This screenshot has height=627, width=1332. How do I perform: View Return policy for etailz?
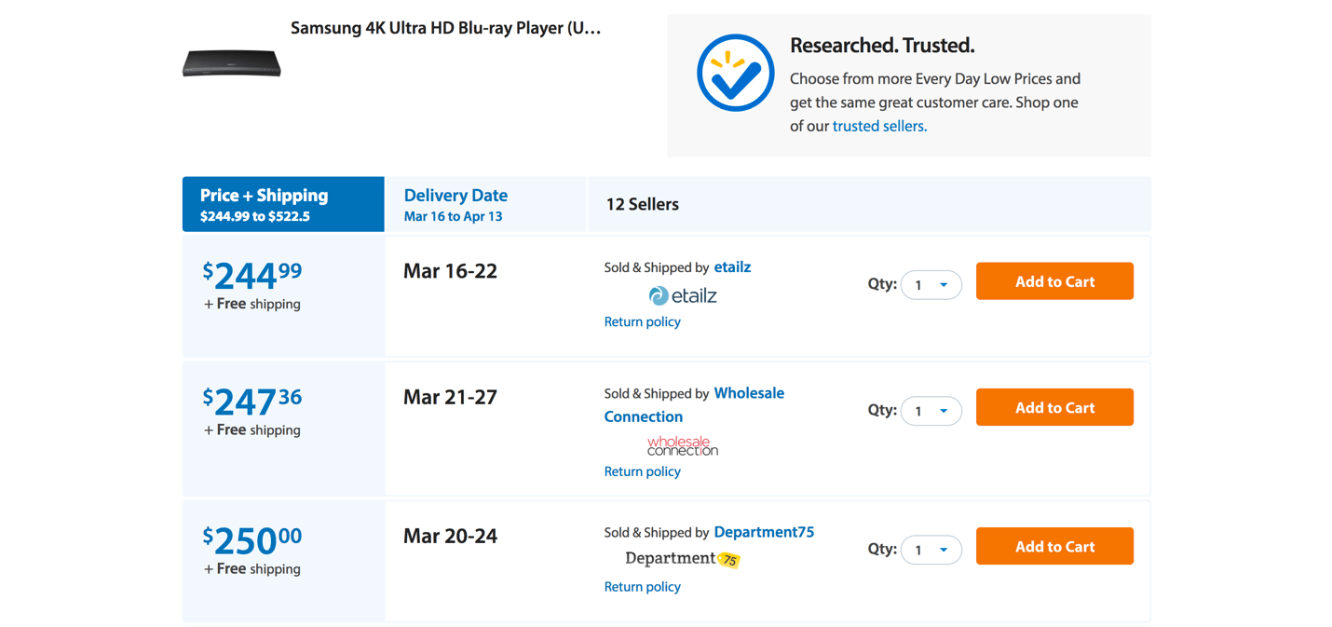click(x=642, y=321)
